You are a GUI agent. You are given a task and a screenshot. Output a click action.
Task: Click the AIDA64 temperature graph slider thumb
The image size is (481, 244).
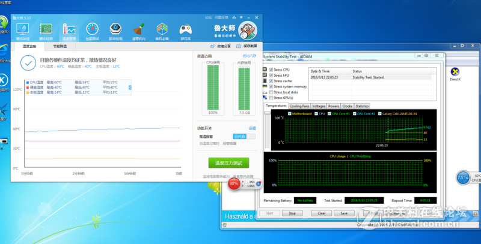pyautogui.click(x=268, y=113)
